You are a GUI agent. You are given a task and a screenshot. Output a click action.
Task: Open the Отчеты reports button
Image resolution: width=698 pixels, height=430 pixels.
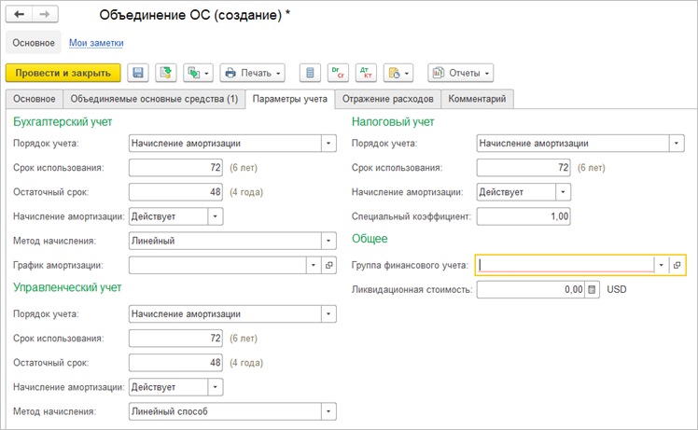[x=460, y=73]
